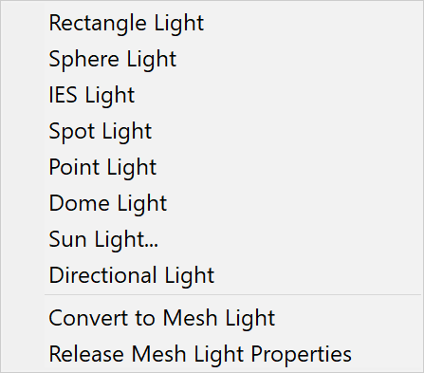The image size is (424, 373).
Task: Create an IES Light
Action: pyautogui.click(x=212, y=95)
